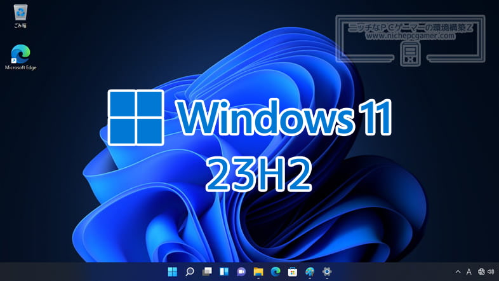Open the Windows Start menu
The height and width of the screenshot is (281, 499).
(173, 271)
